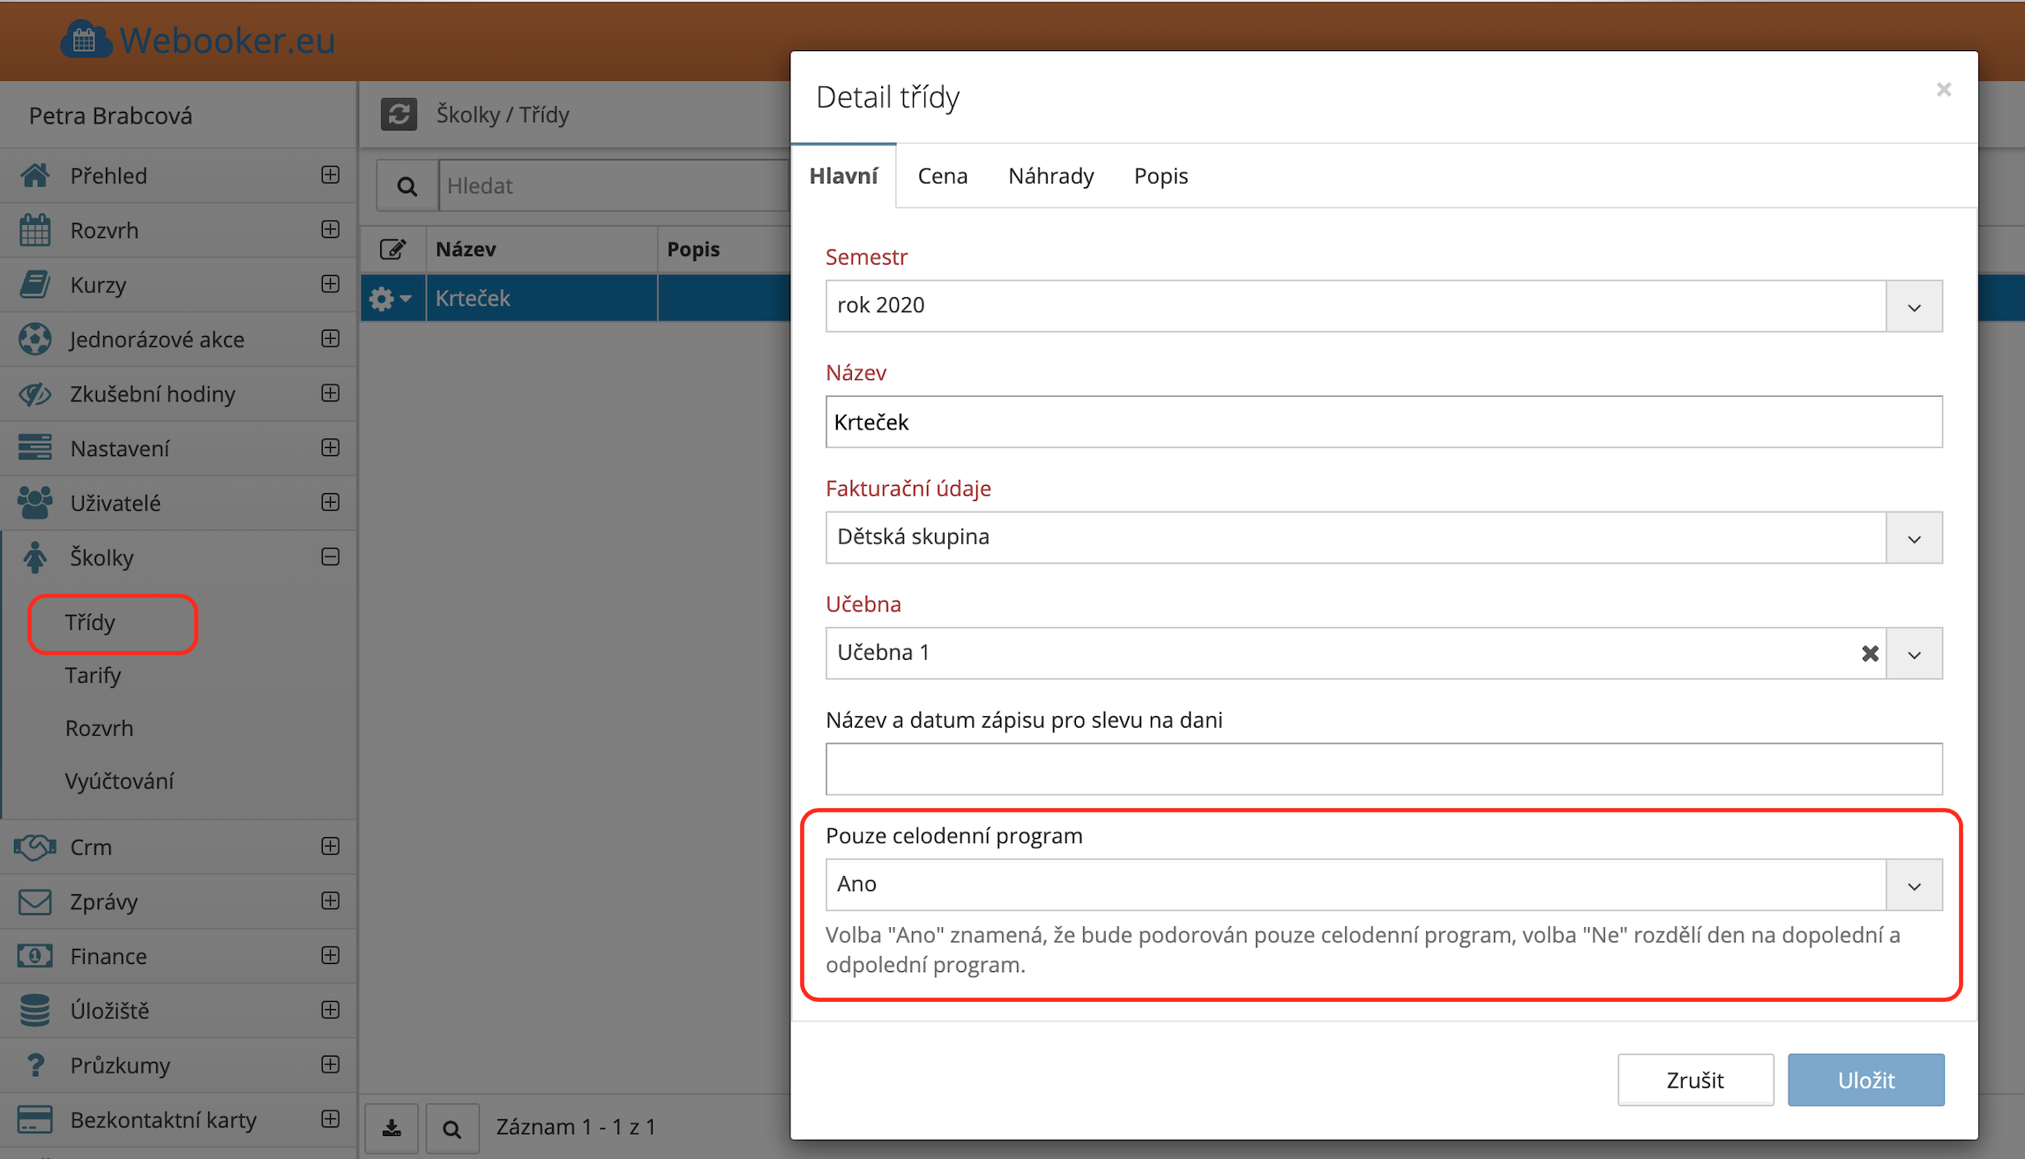The image size is (2025, 1159).
Task: Open the Fakturační údaje dropdown
Action: (x=1913, y=538)
